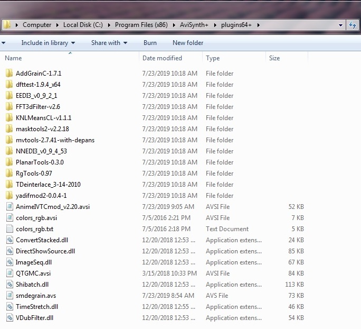Image resolution: width=361 pixels, height=329 pixels.
Task: Select the DirectShowSource.dll file name
Action: click(45, 251)
